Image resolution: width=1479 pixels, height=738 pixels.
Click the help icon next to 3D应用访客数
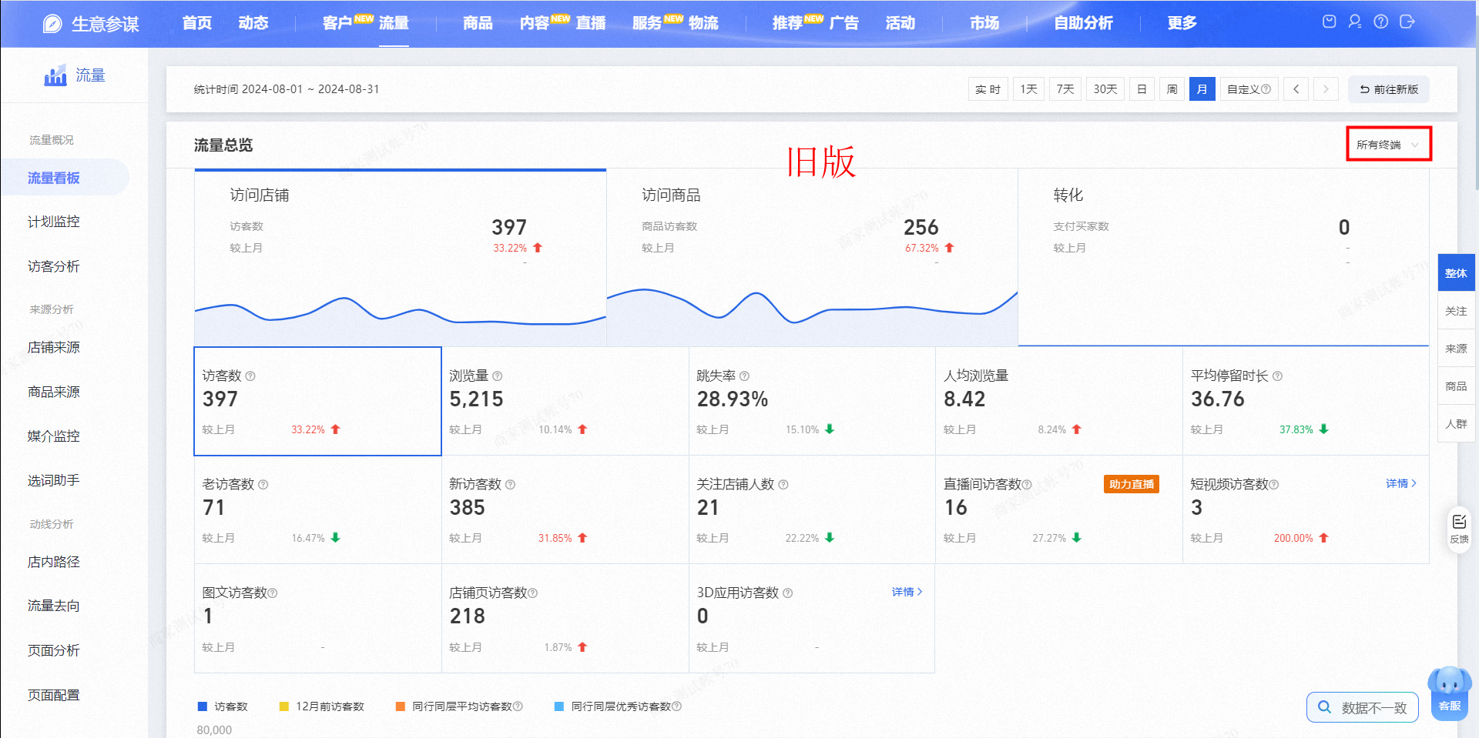[x=787, y=593]
